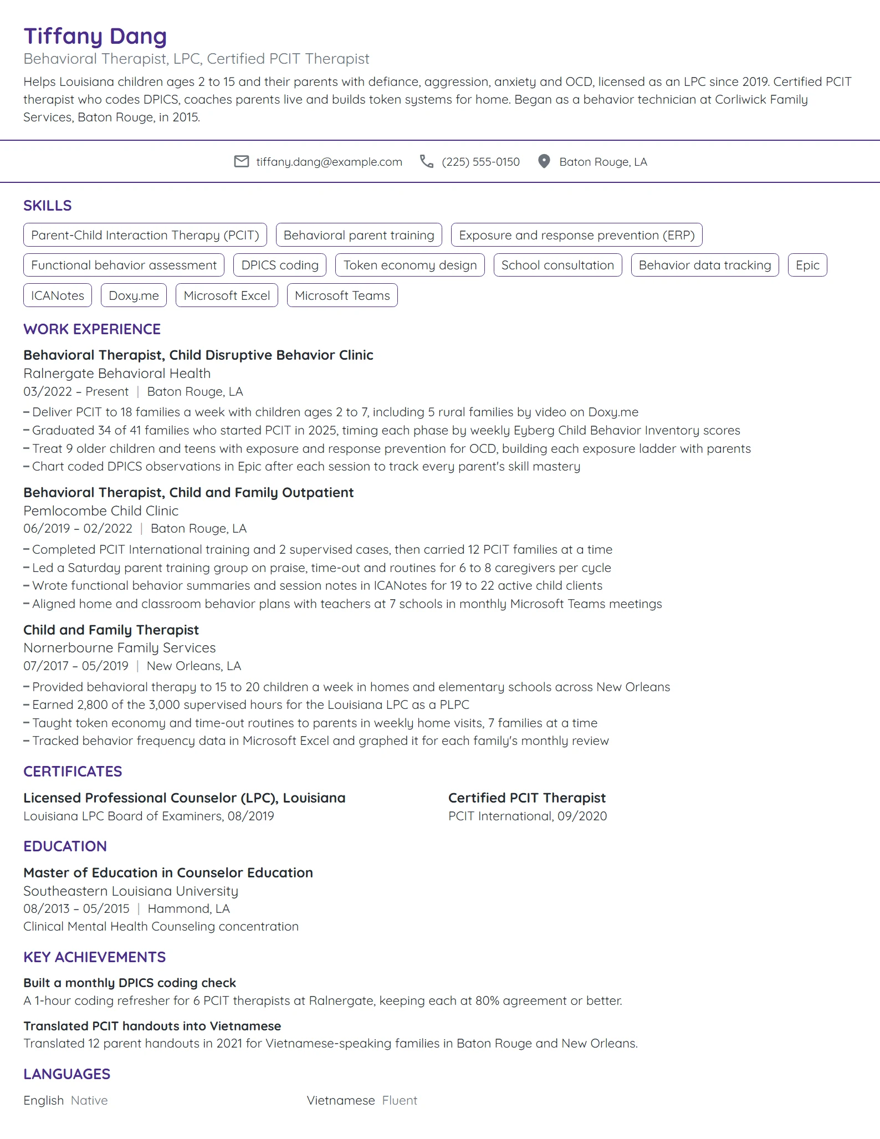Click the CERTIFICATES section heading

click(73, 772)
